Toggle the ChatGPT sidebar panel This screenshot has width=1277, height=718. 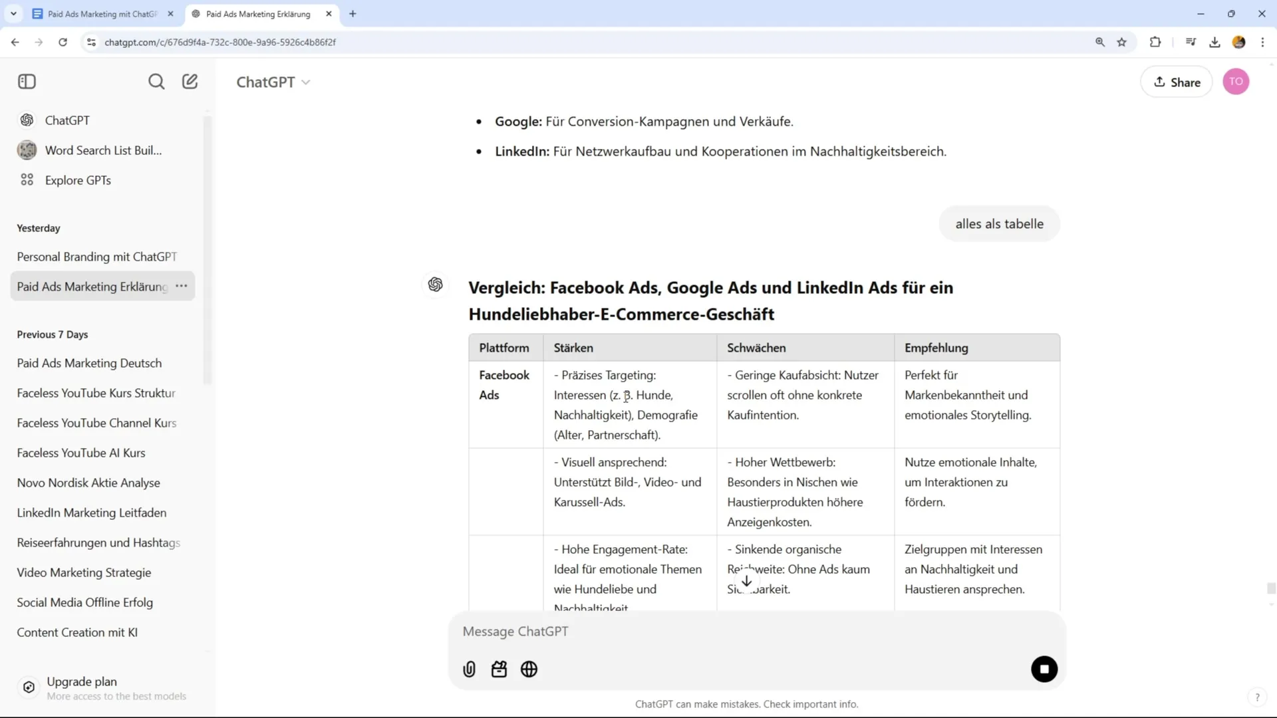pos(27,82)
